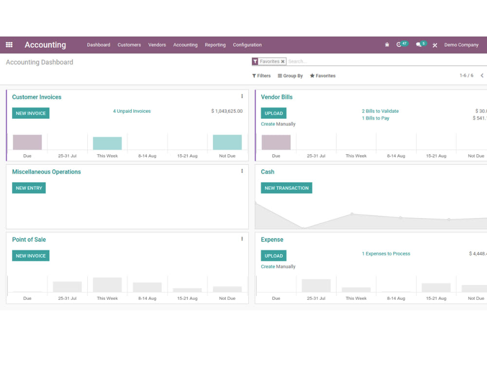Click Create Manually under Vendor Bills
487x365 pixels.
[x=278, y=124]
